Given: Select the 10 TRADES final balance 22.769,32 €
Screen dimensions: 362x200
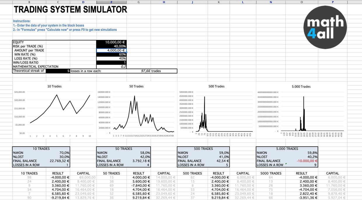Looking at the screenshot, I should click(58, 161).
